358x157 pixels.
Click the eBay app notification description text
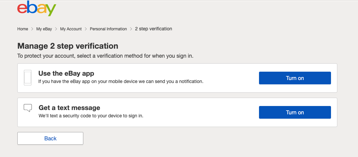point(121,81)
